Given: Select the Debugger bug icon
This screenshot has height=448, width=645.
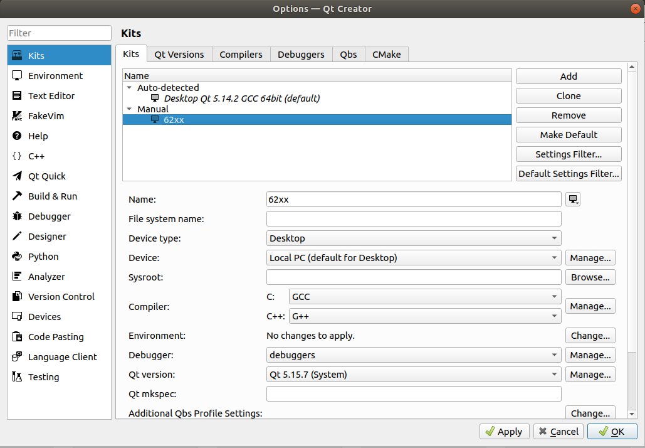Looking at the screenshot, I should click(18, 216).
